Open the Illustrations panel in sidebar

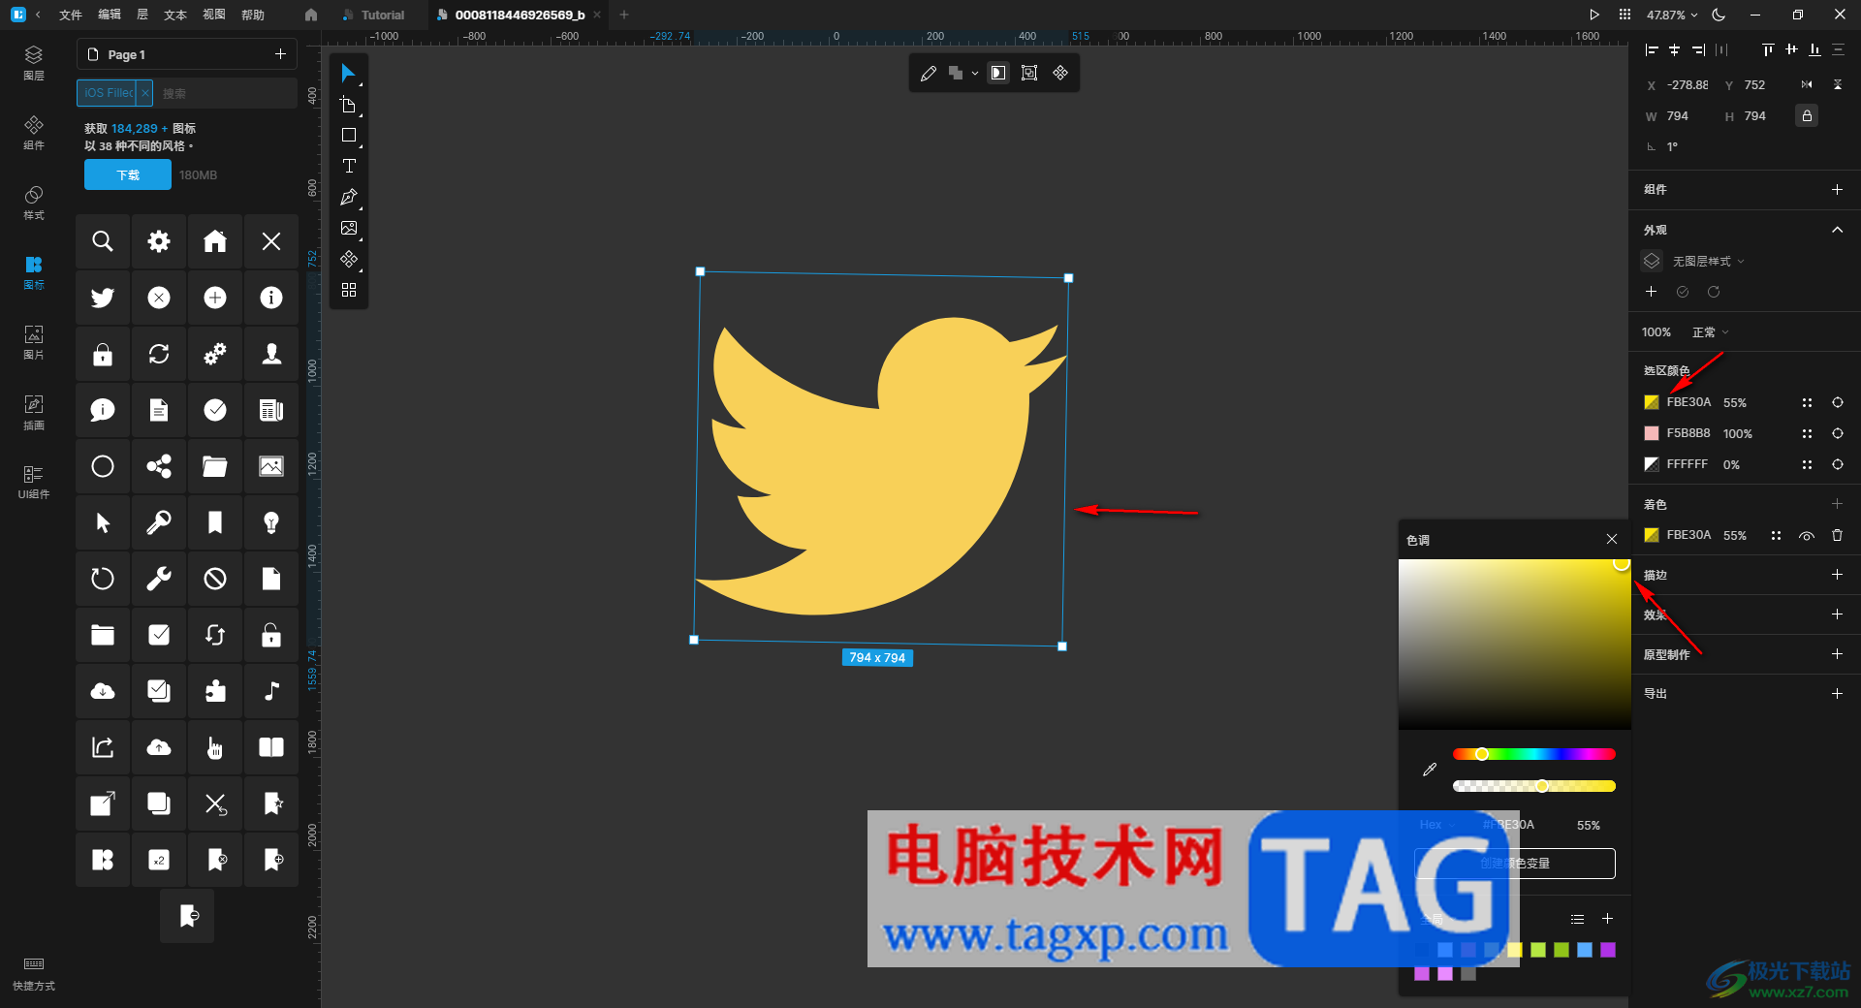34,412
